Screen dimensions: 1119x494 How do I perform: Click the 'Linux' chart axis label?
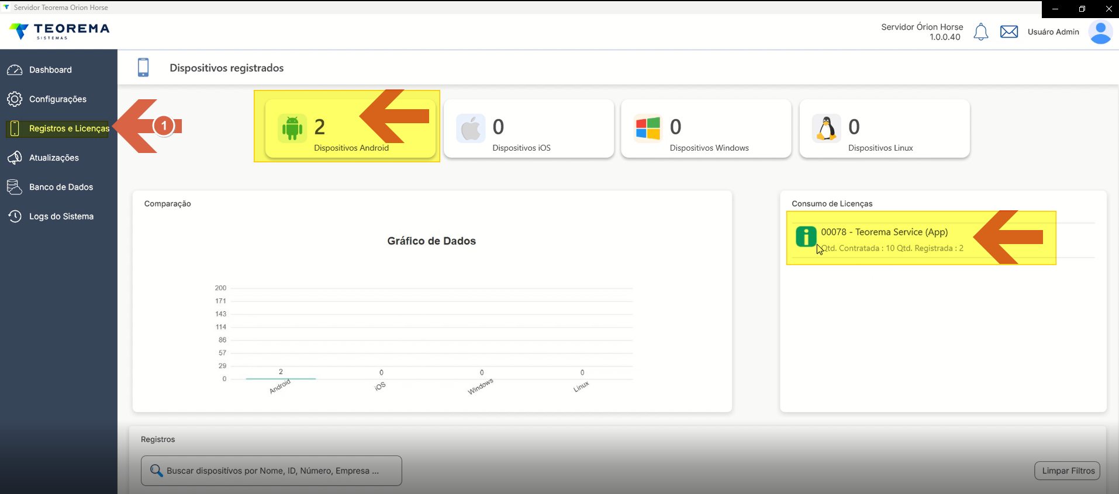point(581,387)
